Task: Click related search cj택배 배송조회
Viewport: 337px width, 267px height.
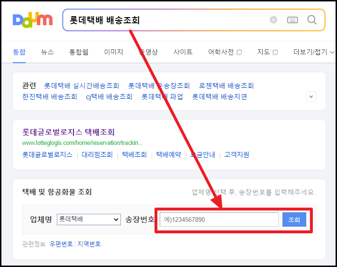Action: (109, 96)
